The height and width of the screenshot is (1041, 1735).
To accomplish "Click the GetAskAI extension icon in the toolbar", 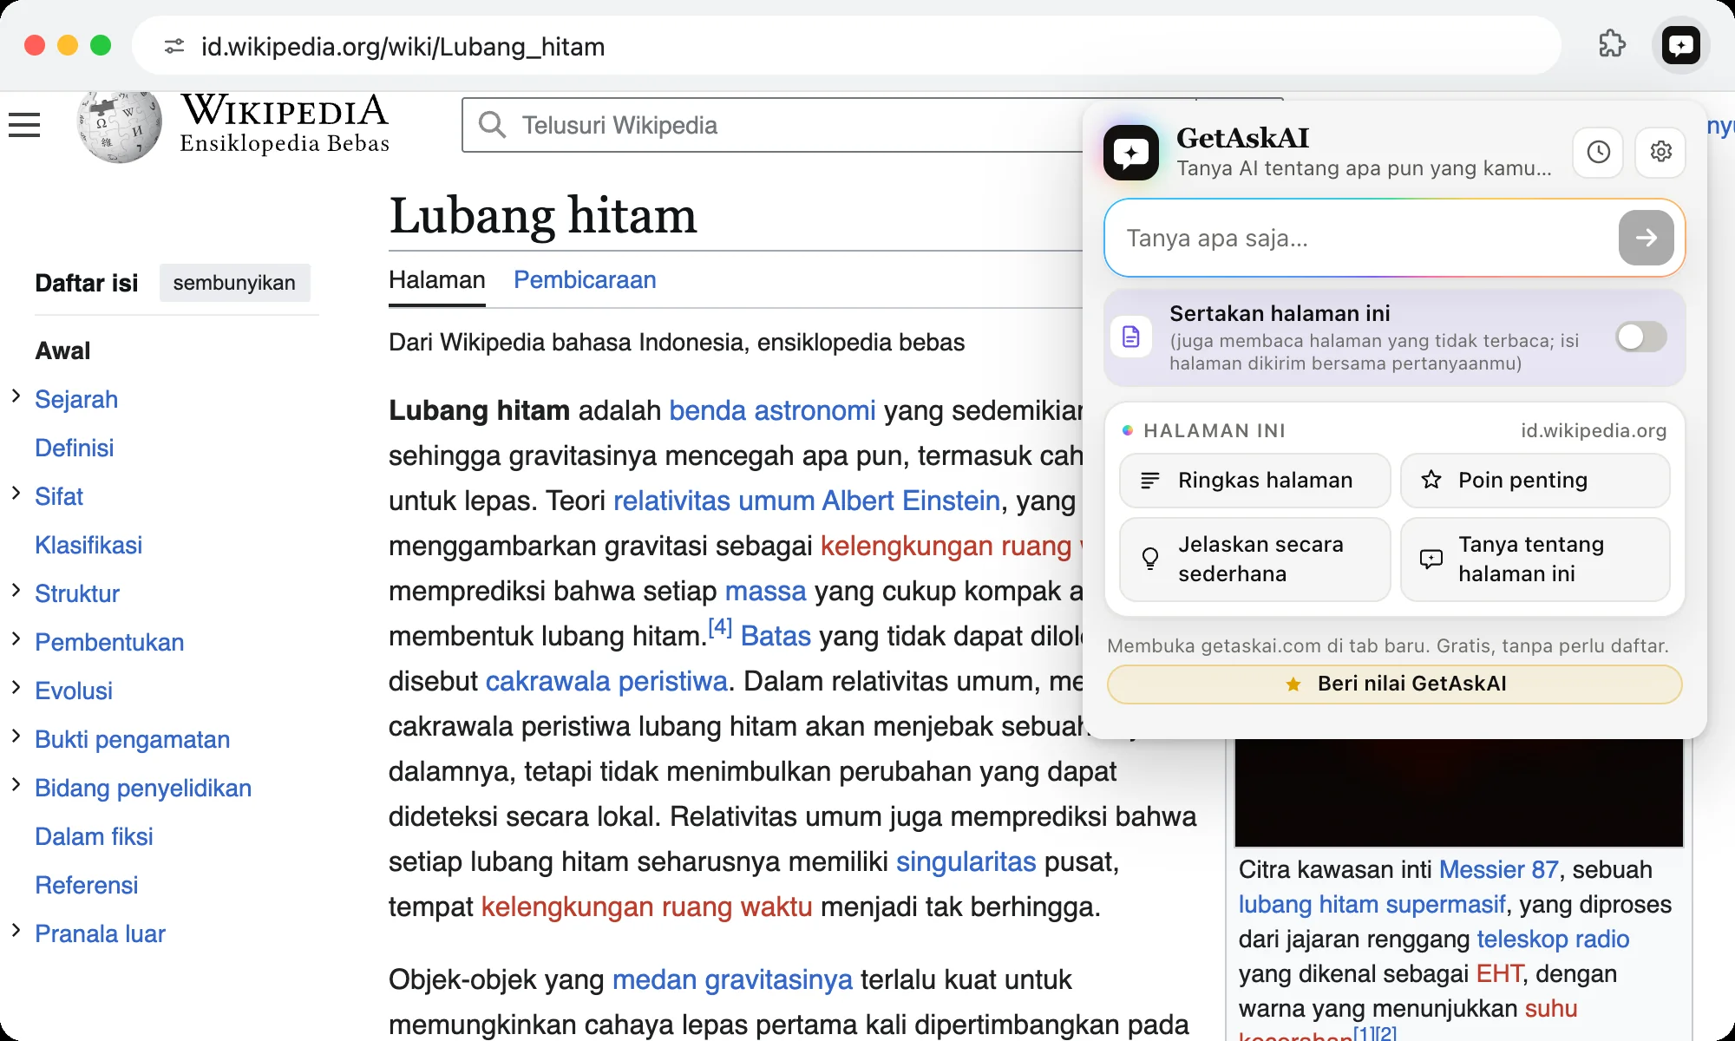I will click(x=1680, y=45).
